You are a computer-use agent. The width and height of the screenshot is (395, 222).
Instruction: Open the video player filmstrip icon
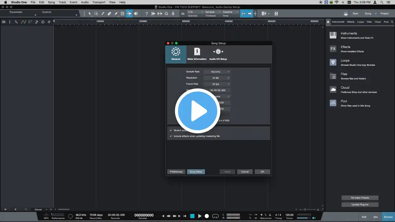tap(276, 14)
